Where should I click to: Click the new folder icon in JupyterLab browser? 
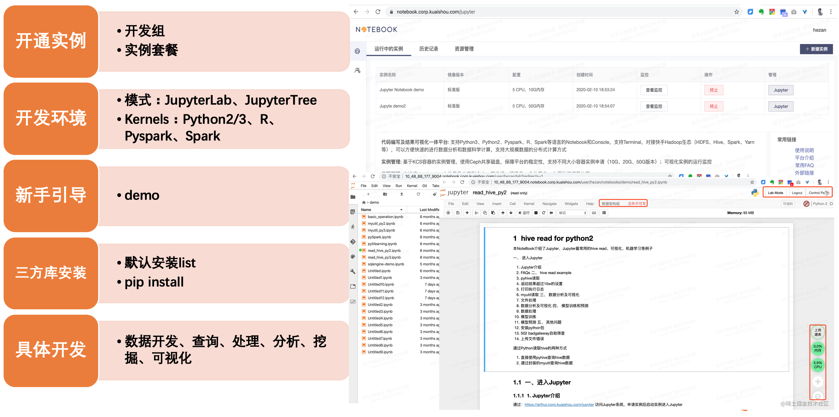(385, 194)
